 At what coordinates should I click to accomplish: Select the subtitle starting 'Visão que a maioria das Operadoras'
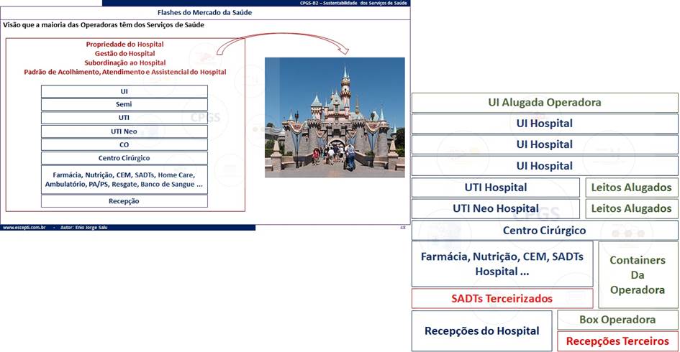coord(103,25)
